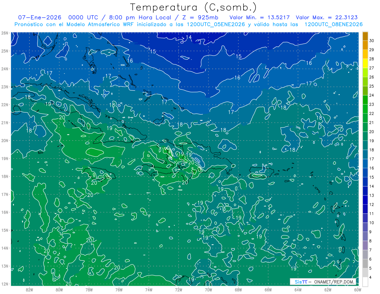Viewport: 380px width, 294px height.
Task: Click the '62W' longitude axis label
Action: pyautogui.click(x=328, y=290)
